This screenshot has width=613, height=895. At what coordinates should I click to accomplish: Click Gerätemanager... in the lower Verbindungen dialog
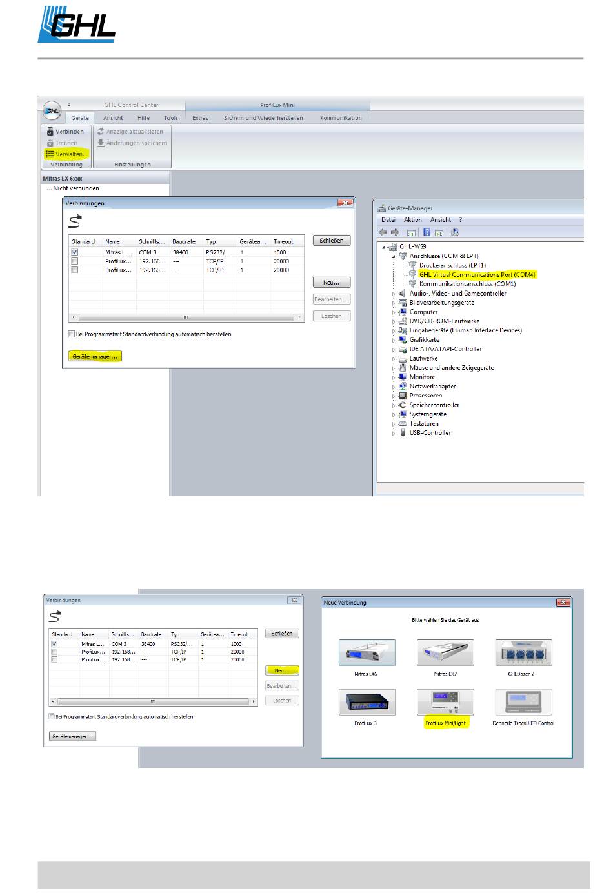73,736
